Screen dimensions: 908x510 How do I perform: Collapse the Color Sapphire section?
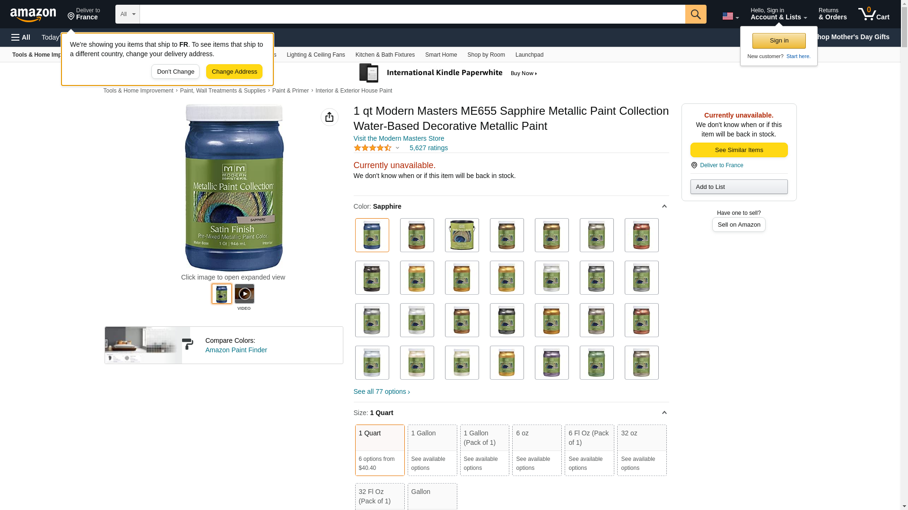point(664,206)
